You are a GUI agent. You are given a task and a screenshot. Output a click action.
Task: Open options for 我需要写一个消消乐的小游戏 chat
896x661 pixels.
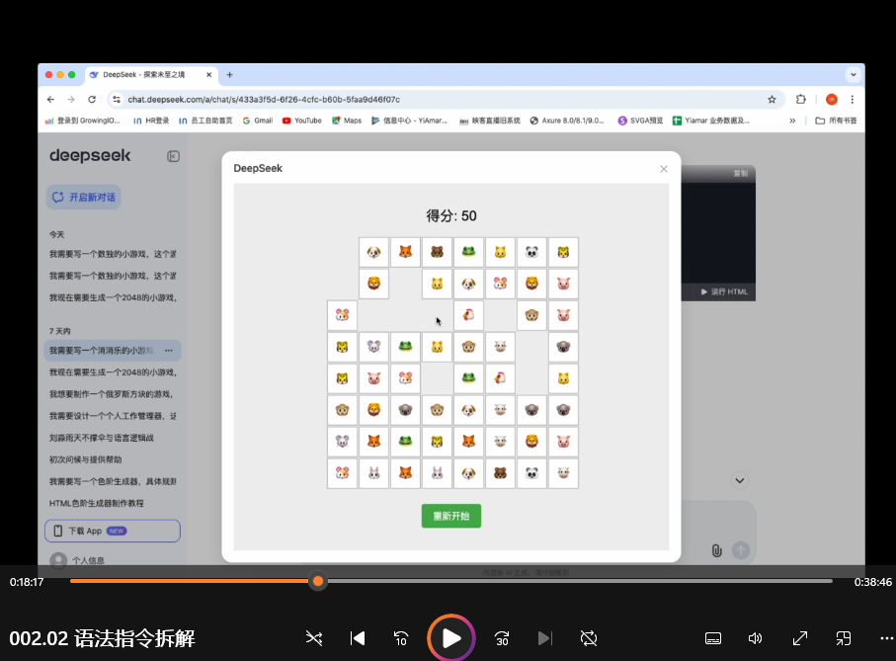[x=169, y=350]
